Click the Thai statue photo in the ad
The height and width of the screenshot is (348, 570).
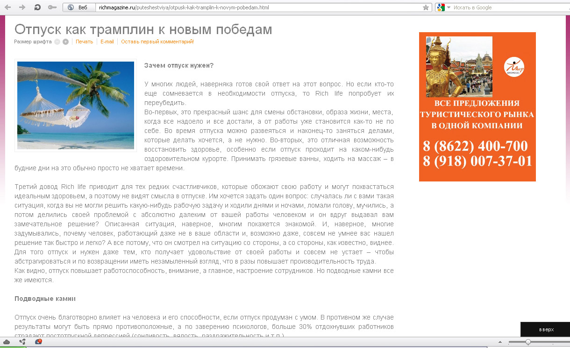point(459,67)
